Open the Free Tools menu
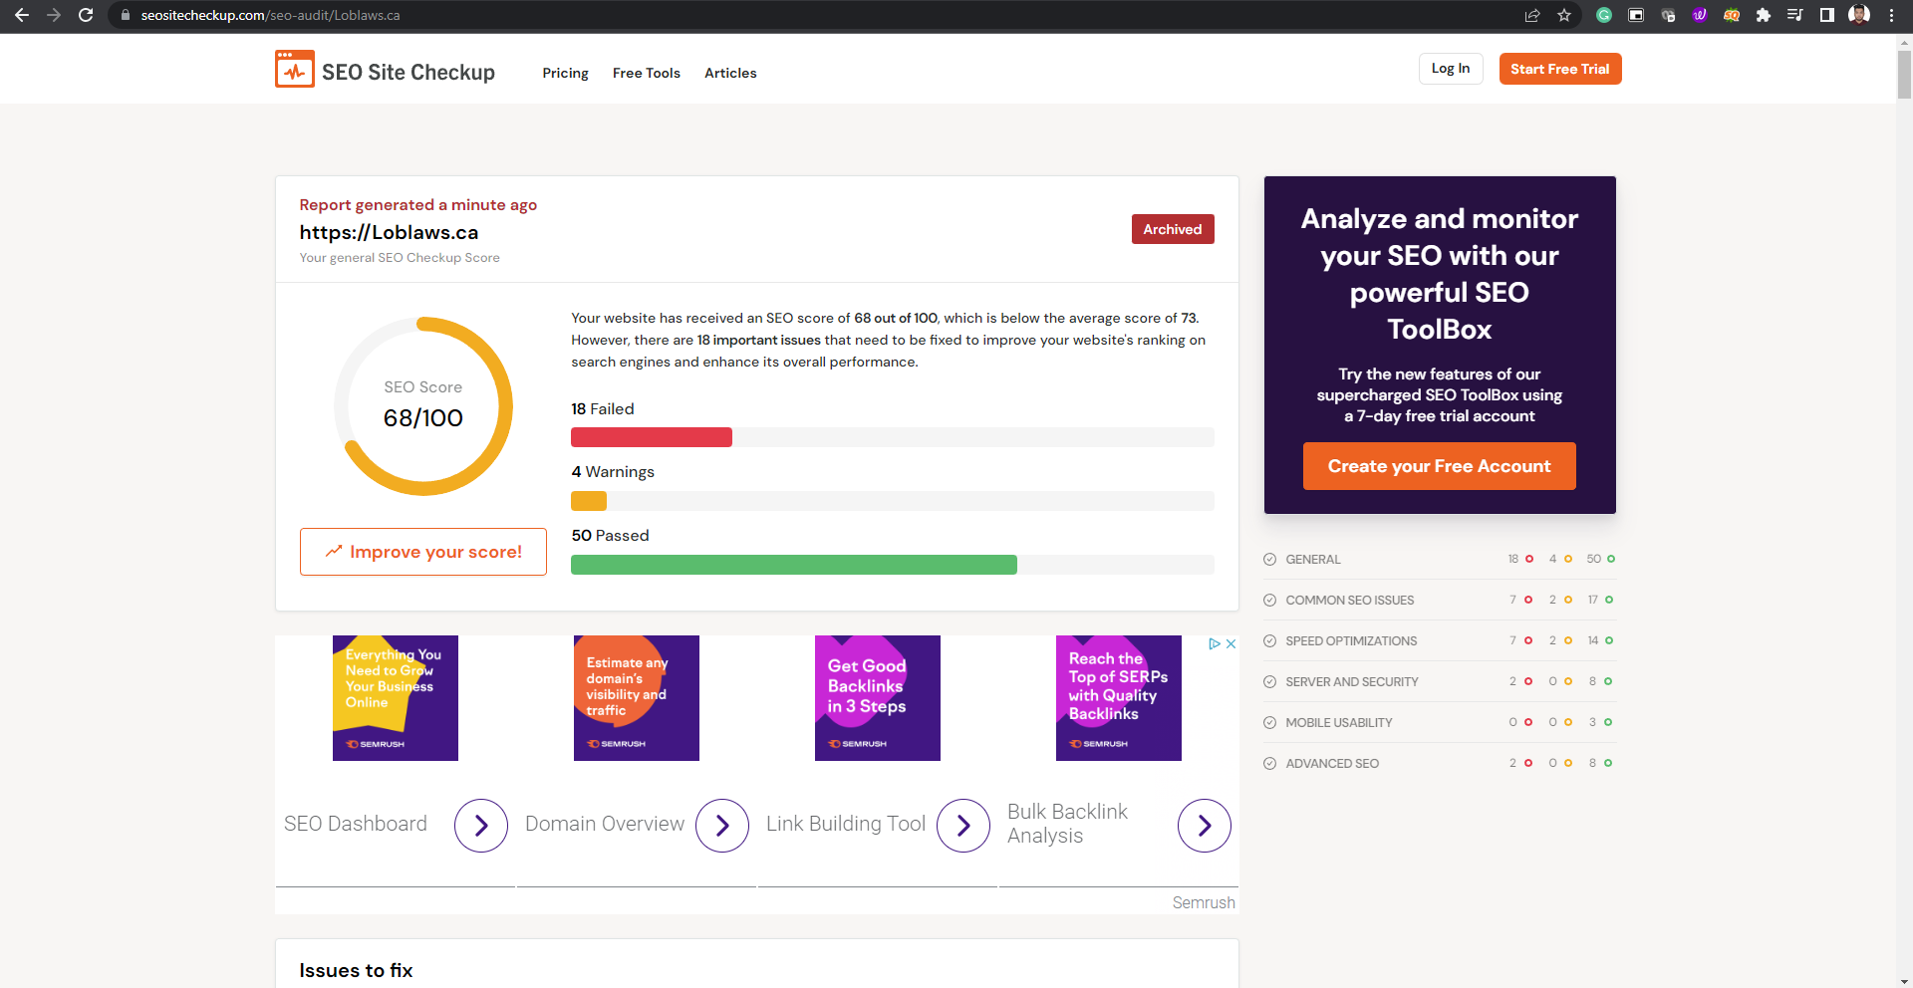This screenshot has height=988, width=1913. [x=647, y=73]
